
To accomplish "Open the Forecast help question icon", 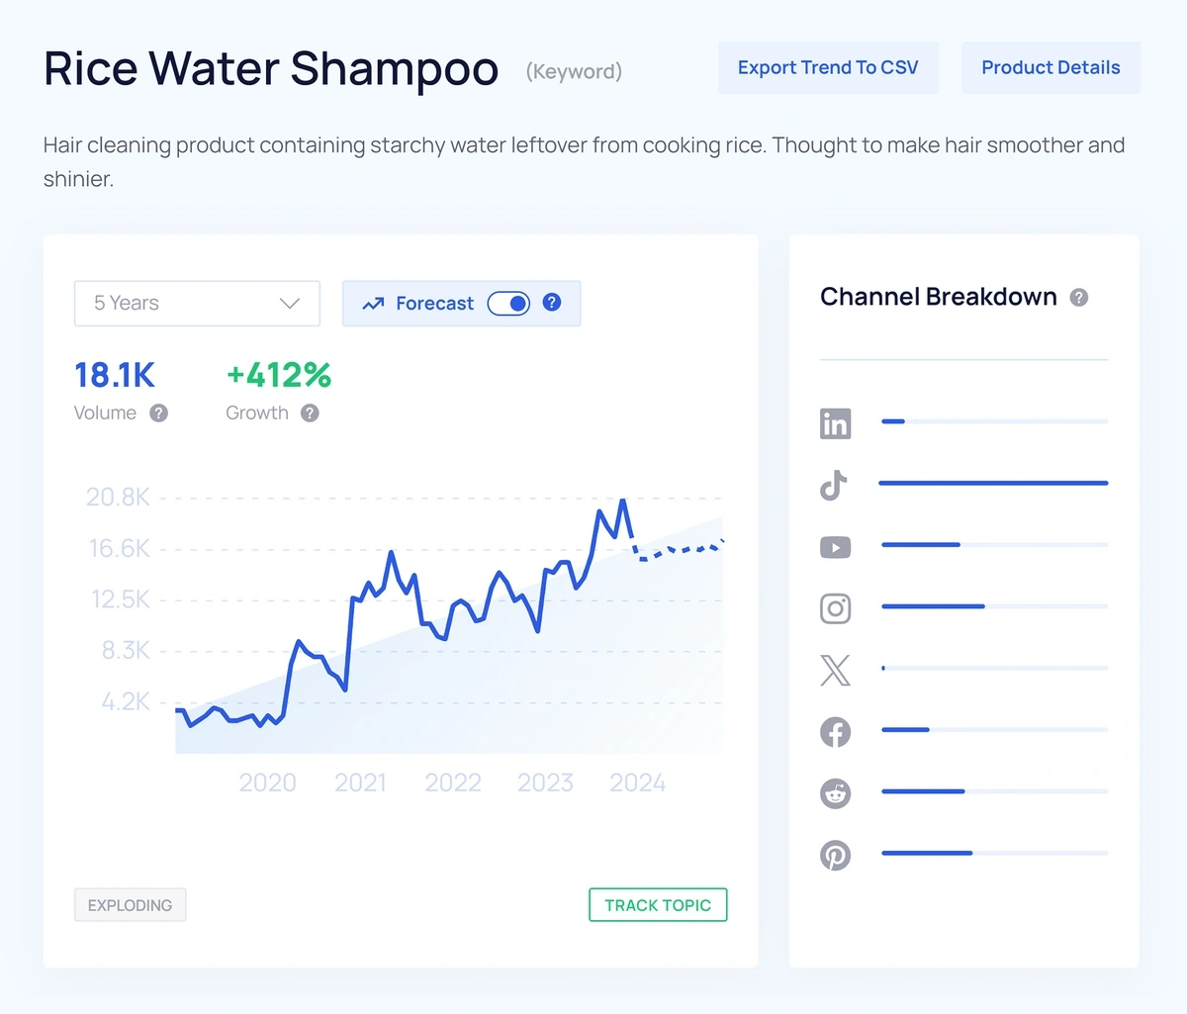I will 552,303.
